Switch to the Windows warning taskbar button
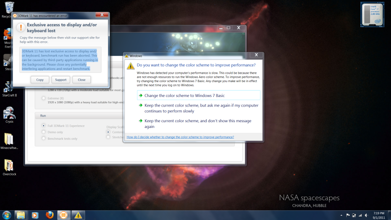 pyautogui.click(x=78, y=215)
